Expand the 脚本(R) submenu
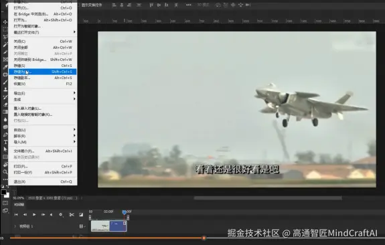Viewport: 385px width, 245px height. coord(43,136)
